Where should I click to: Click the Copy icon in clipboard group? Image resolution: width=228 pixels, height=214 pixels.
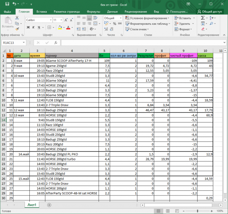coord(17,24)
